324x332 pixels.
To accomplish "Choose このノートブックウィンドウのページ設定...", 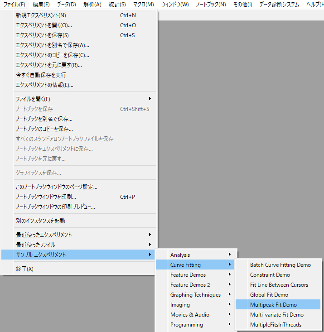I will (x=79, y=187).
